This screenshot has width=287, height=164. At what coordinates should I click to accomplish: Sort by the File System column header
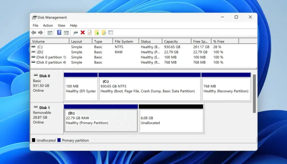click(126, 41)
